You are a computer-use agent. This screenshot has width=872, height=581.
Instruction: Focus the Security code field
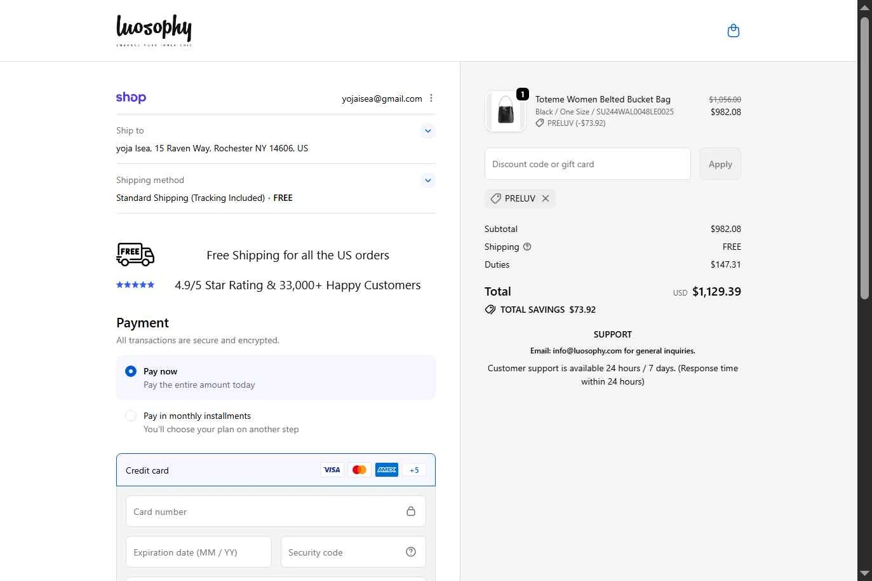coord(353,552)
